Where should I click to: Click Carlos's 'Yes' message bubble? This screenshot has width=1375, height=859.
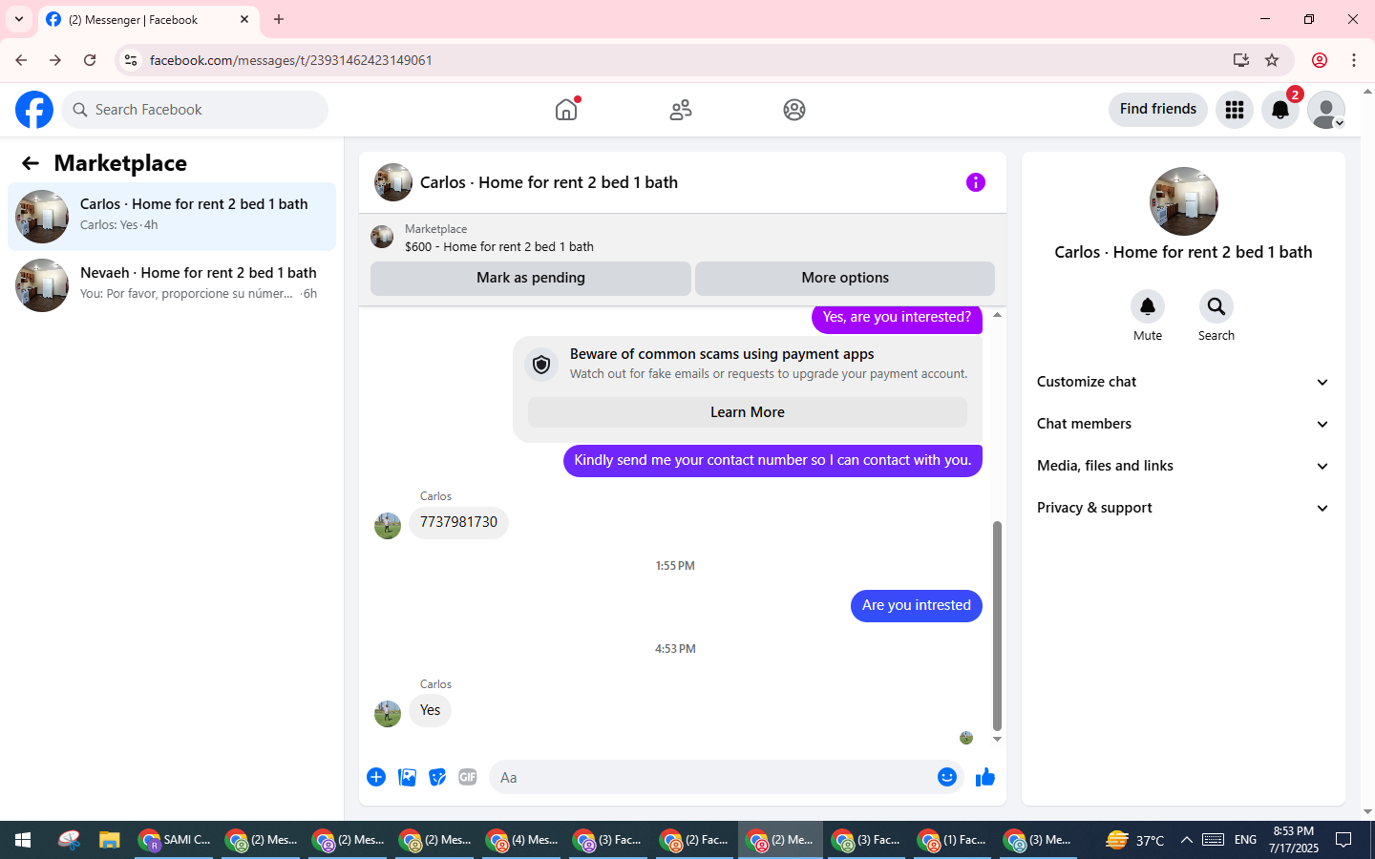pyautogui.click(x=430, y=711)
